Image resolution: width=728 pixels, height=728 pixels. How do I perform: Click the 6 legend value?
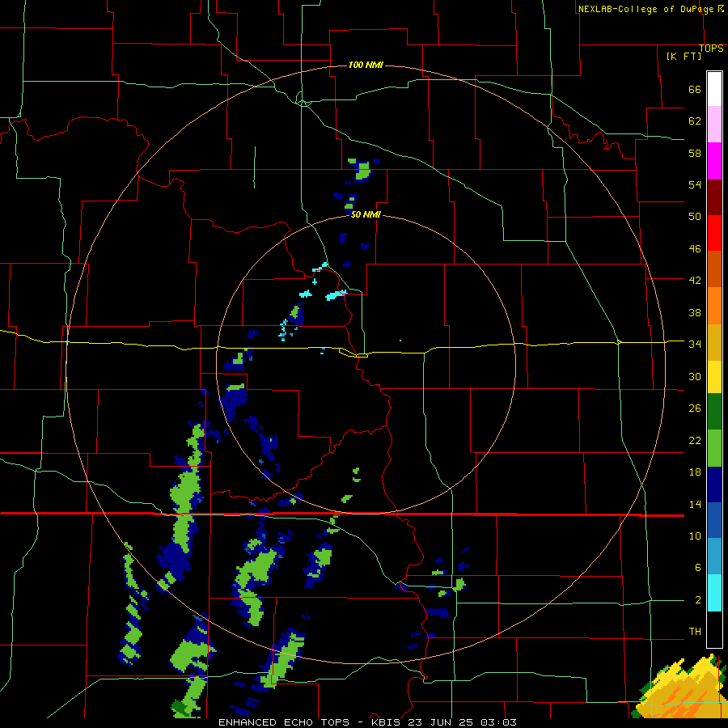[697, 567]
